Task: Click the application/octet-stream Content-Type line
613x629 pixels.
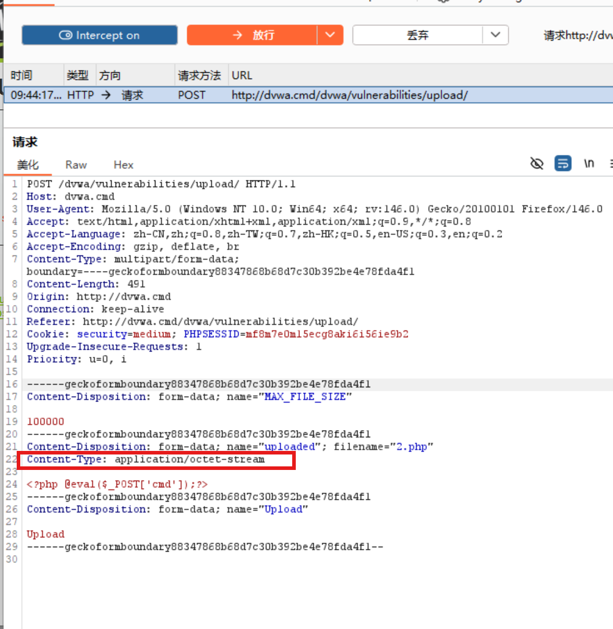Action: pyautogui.click(x=146, y=459)
